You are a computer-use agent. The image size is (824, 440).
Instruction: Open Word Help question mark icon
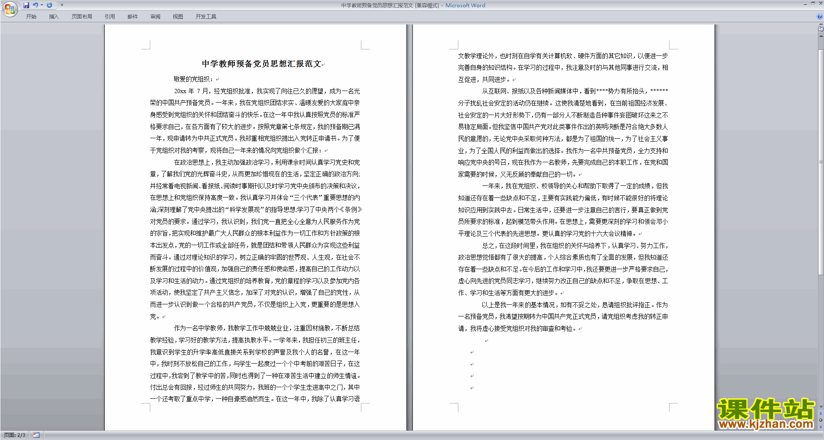point(820,17)
